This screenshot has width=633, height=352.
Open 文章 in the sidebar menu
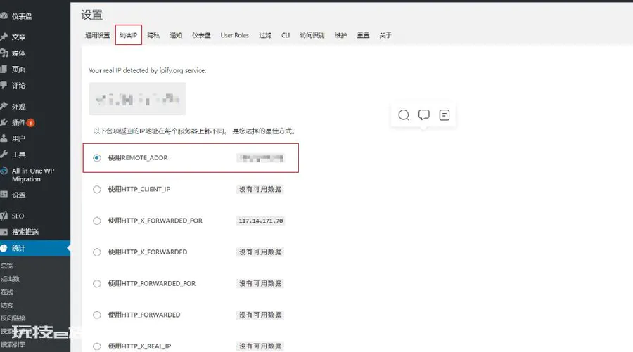click(x=18, y=37)
